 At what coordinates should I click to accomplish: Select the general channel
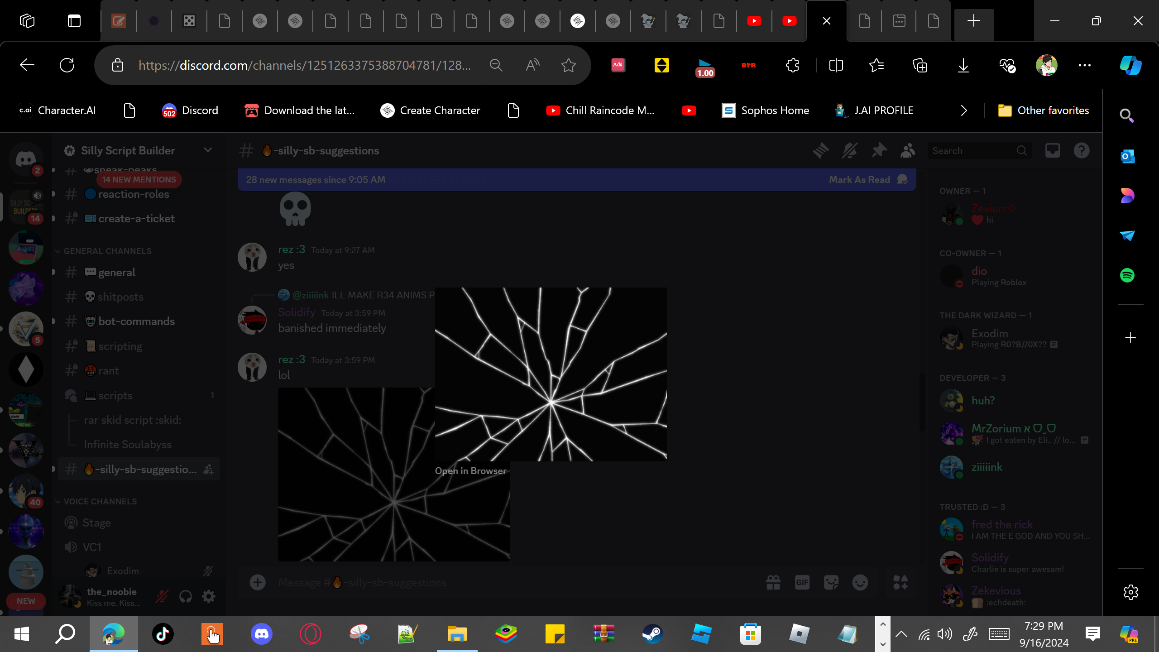137,273
